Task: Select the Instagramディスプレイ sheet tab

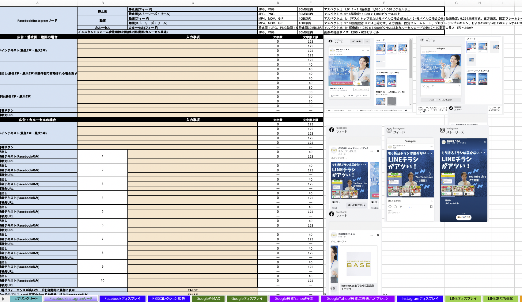Action: click(x=420, y=299)
